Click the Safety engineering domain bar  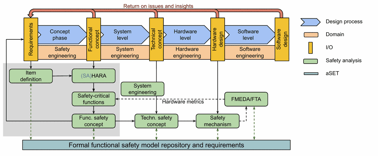pyautogui.click(x=62, y=52)
